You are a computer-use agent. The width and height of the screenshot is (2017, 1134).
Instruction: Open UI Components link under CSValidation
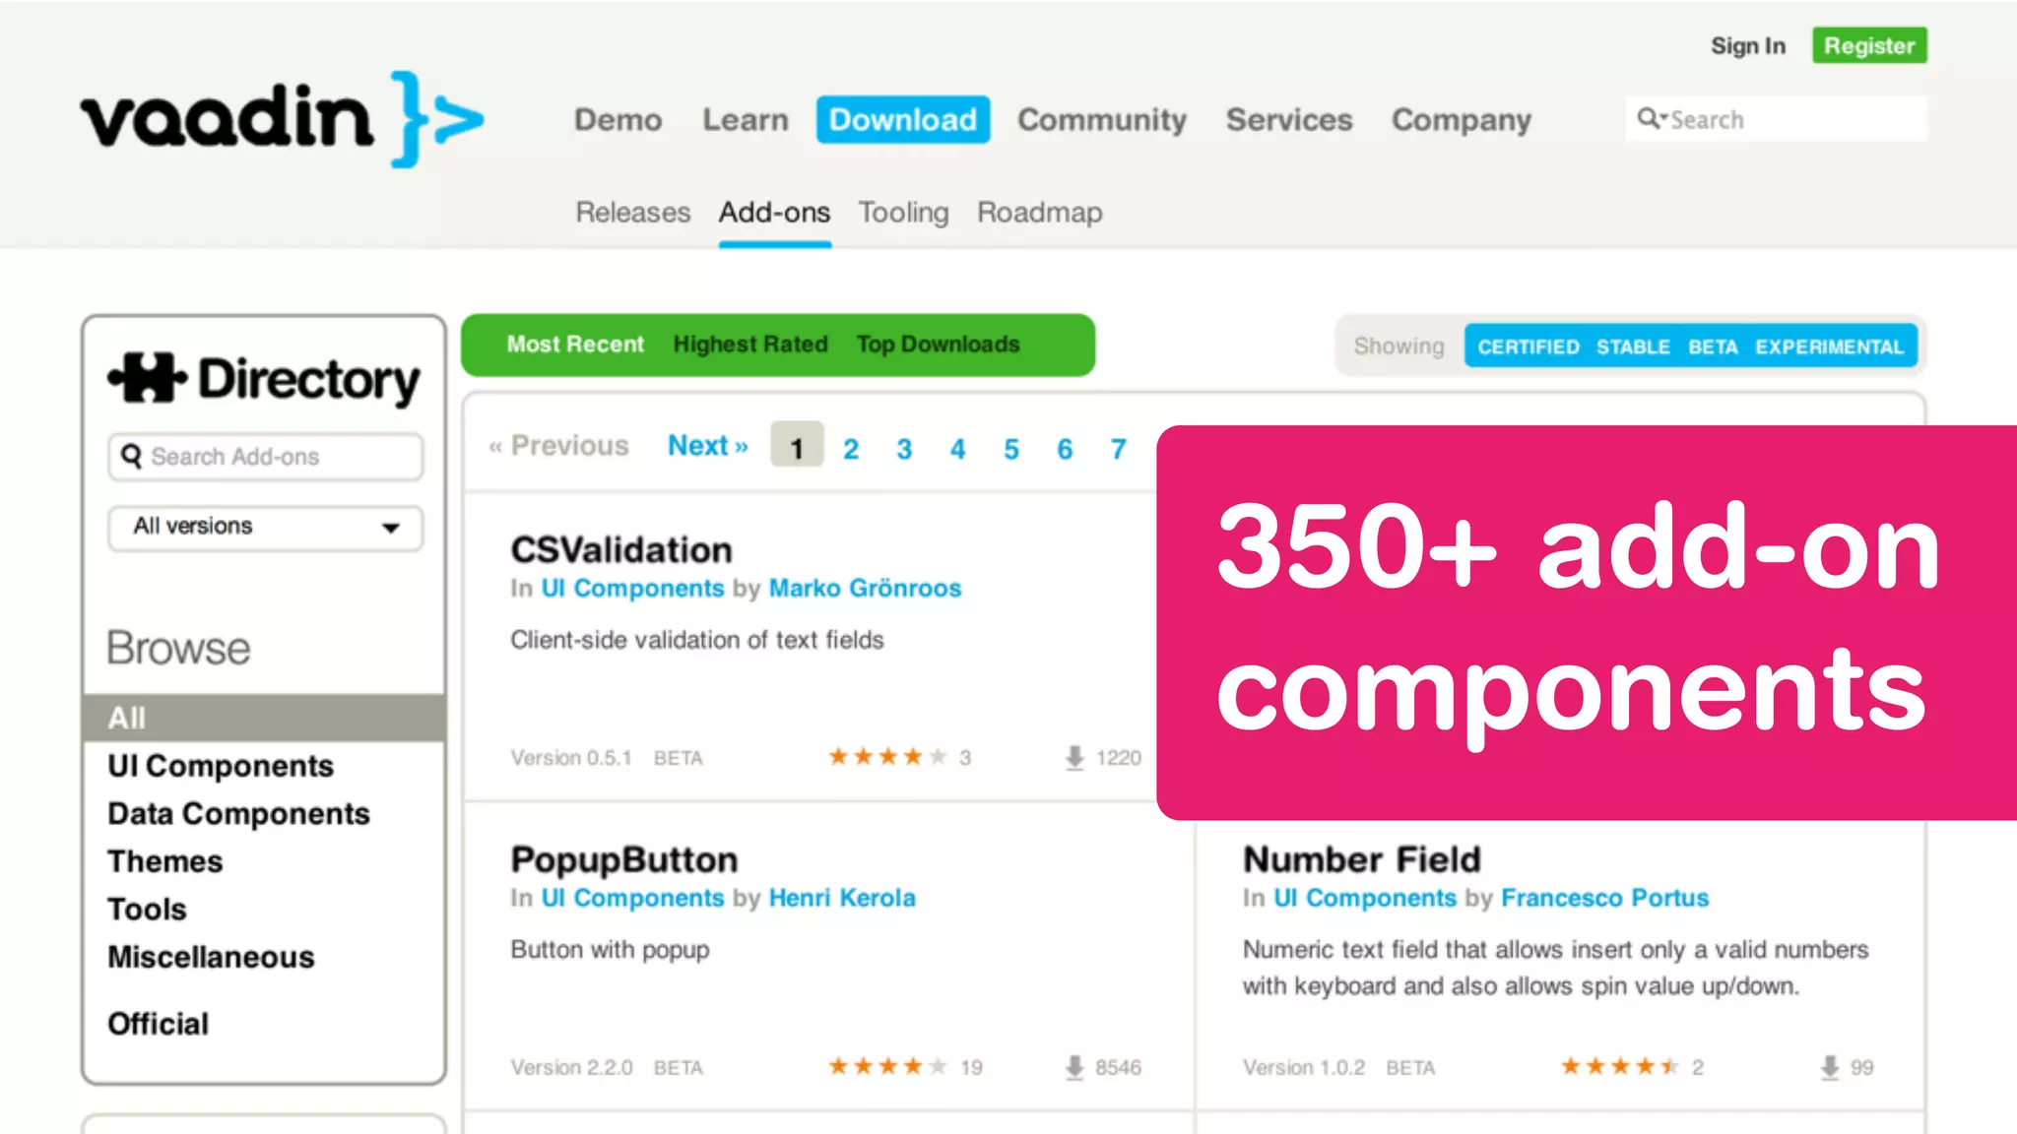tap(632, 589)
